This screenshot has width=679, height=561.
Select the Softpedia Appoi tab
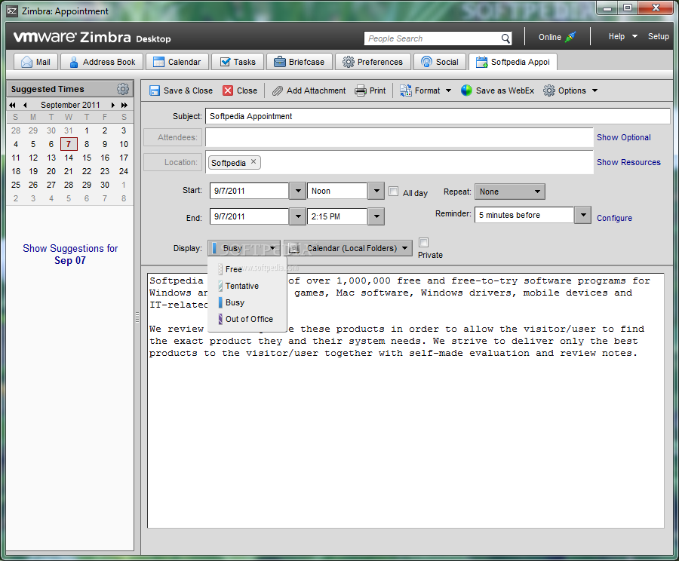coord(513,62)
